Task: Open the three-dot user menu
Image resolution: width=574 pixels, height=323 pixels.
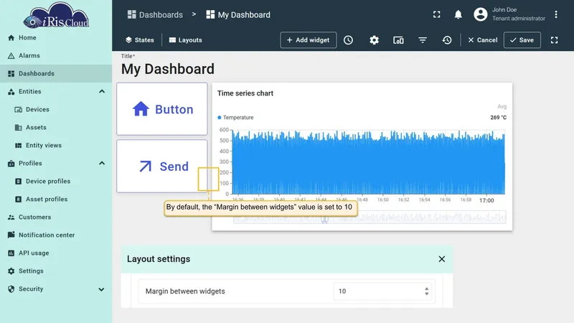Action: tap(555, 14)
